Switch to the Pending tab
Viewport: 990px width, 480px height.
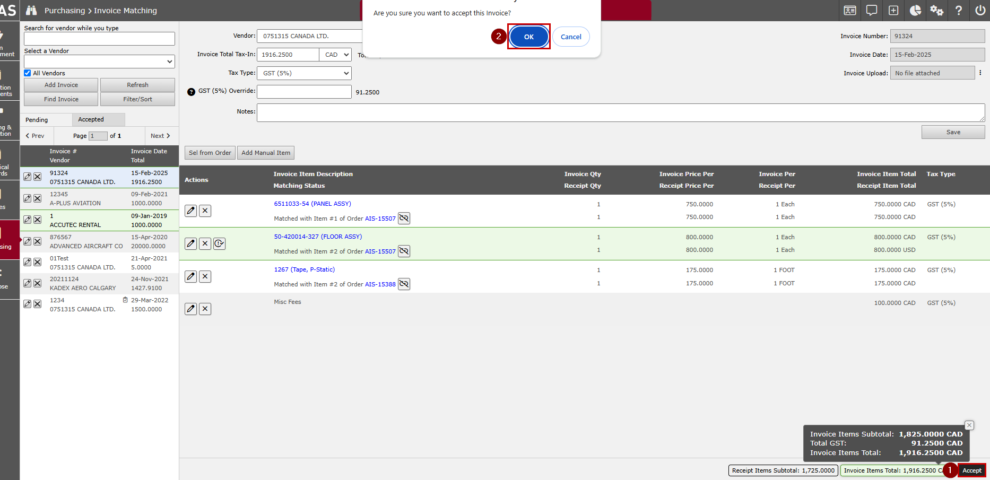coord(37,120)
